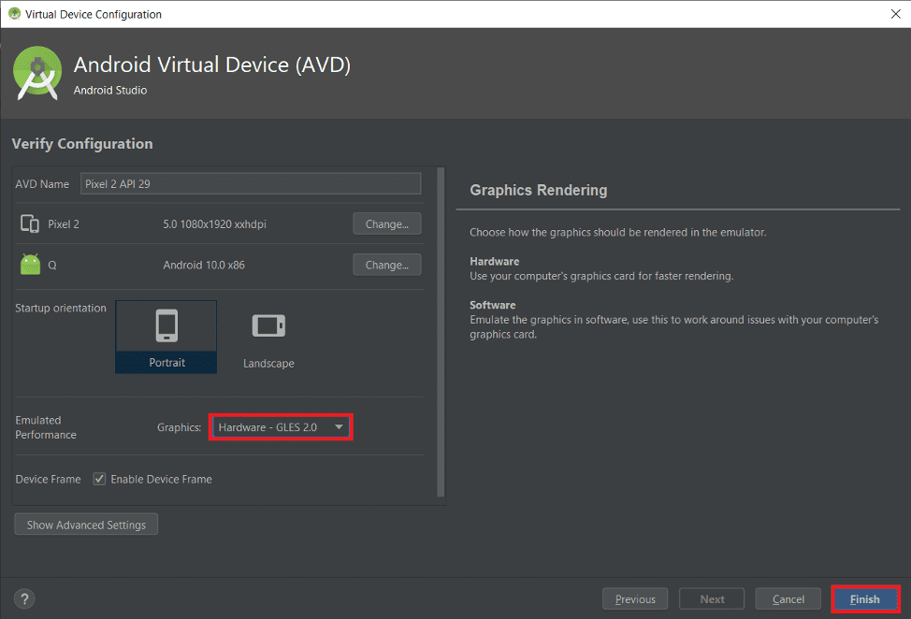Expand Show Advanced Settings
911x619 pixels.
pyautogui.click(x=85, y=524)
